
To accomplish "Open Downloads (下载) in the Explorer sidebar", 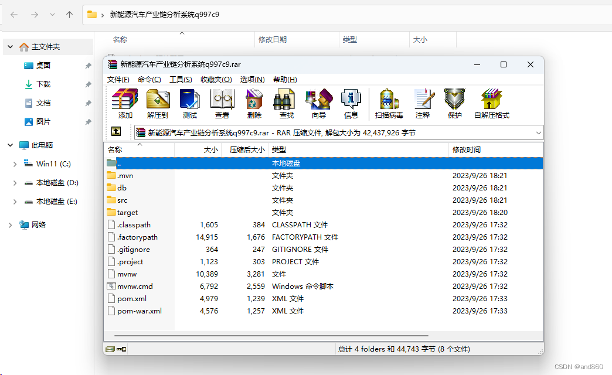I will pos(43,84).
